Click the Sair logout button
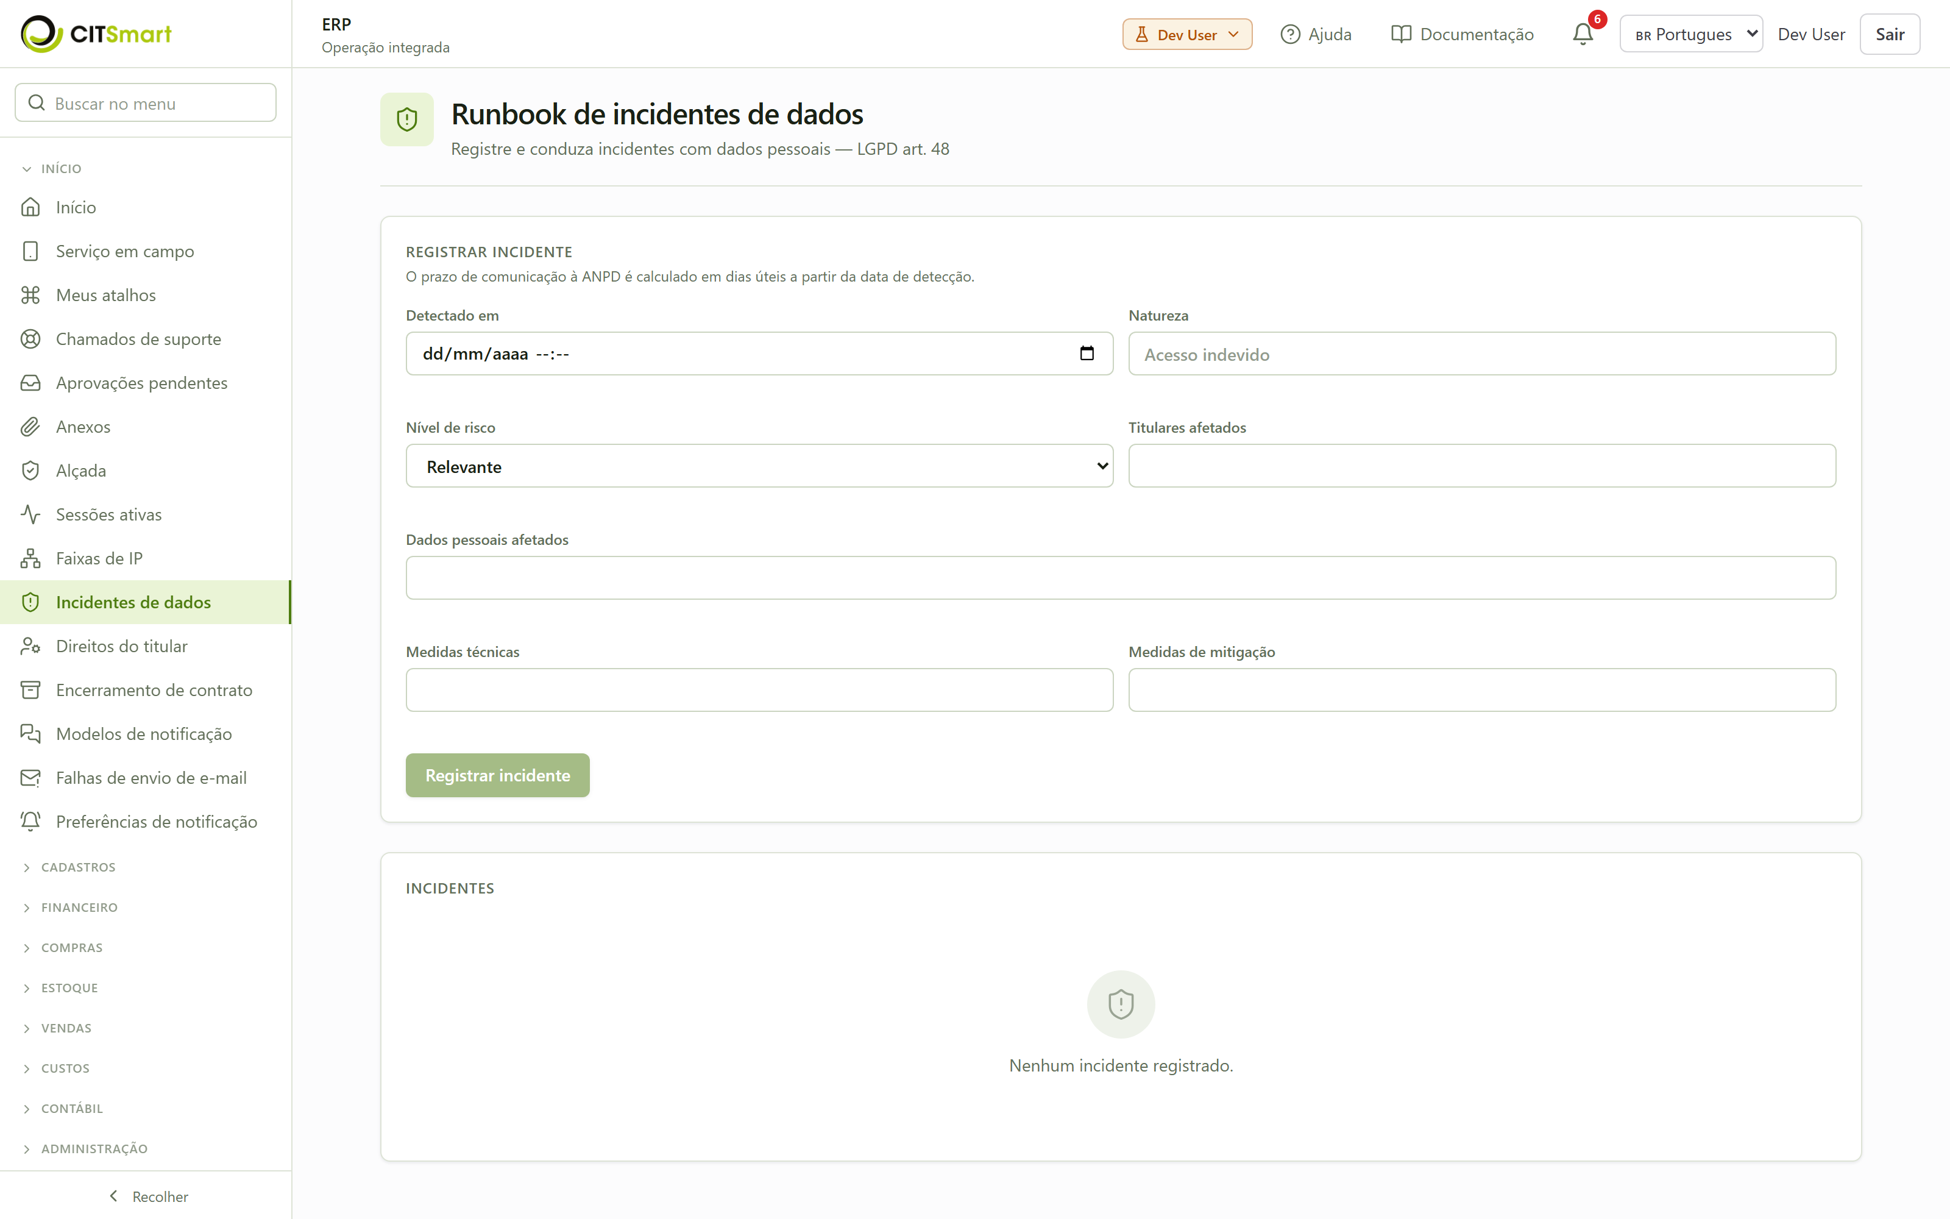This screenshot has height=1219, width=1950. [1890, 34]
